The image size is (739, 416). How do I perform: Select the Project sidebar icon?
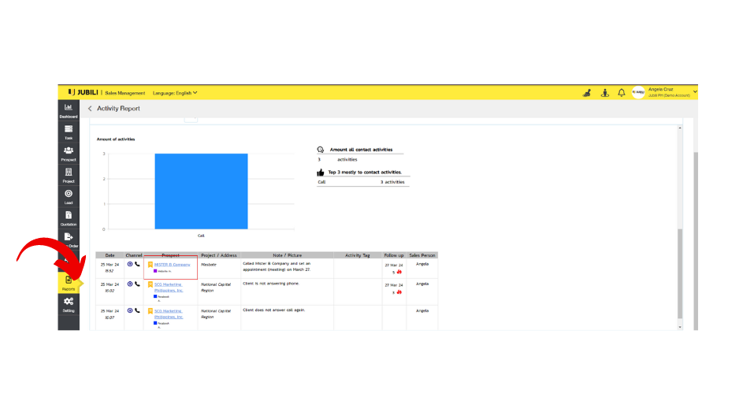pyautogui.click(x=69, y=175)
